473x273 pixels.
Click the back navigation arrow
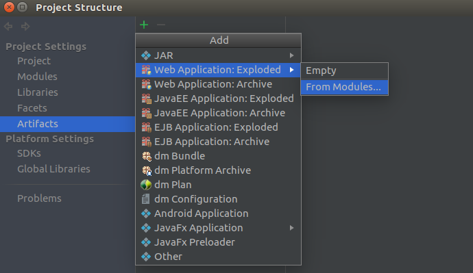(x=8, y=27)
